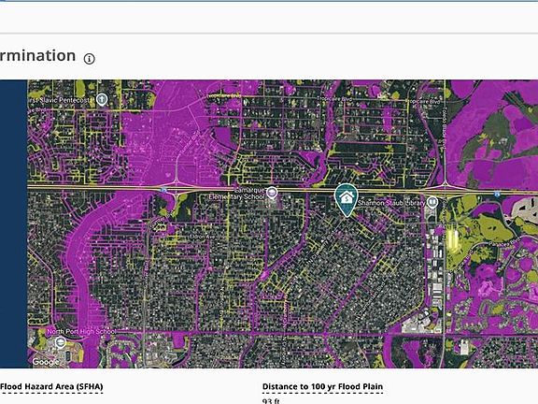Click the I-75 shield near Lamarque Elementary interchange
538x404 pixels.
point(164,189)
